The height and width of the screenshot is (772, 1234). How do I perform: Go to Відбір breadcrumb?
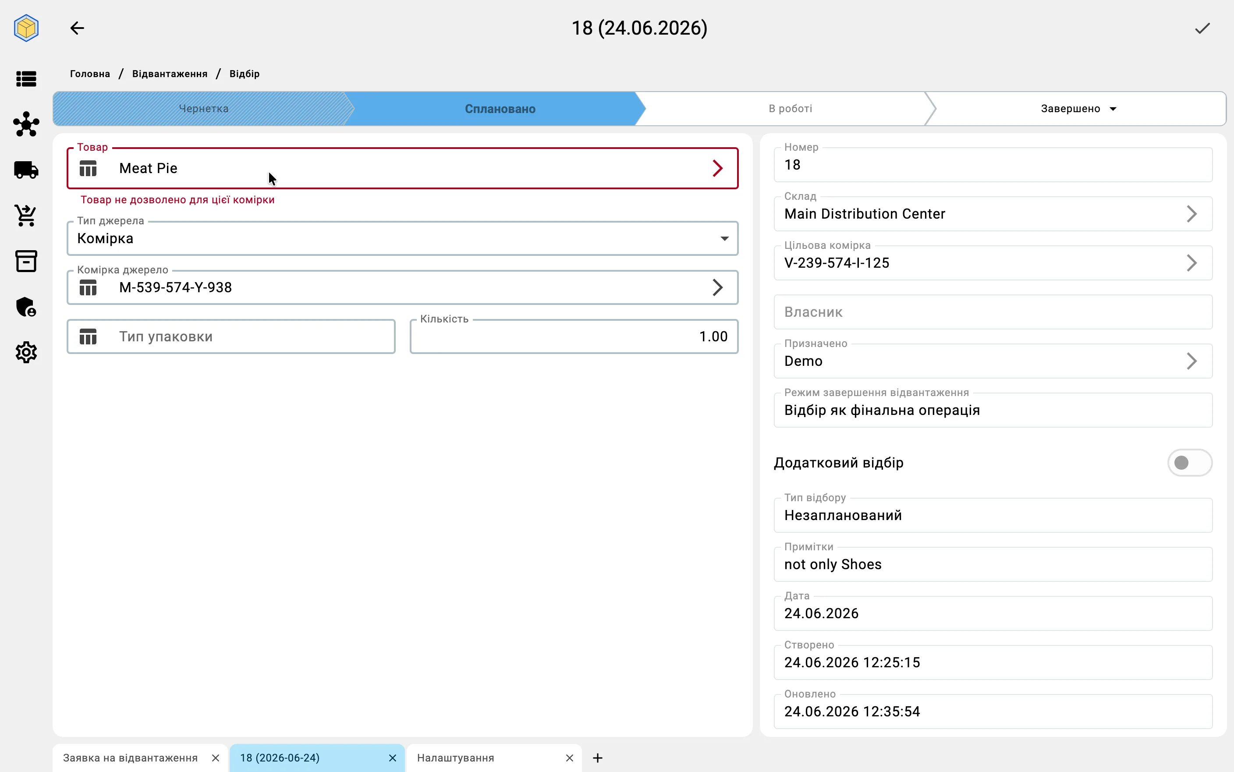pyautogui.click(x=245, y=74)
